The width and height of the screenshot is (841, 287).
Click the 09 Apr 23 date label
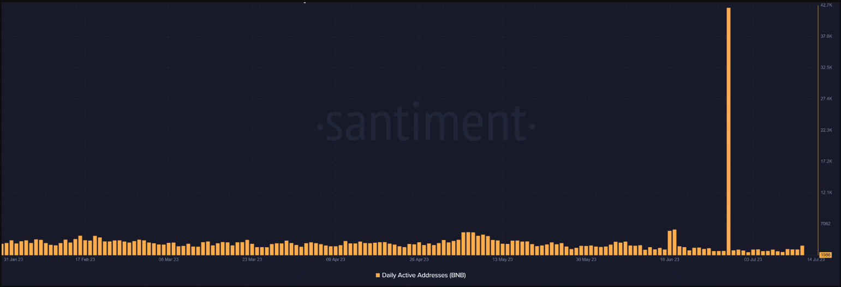[x=336, y=260]
